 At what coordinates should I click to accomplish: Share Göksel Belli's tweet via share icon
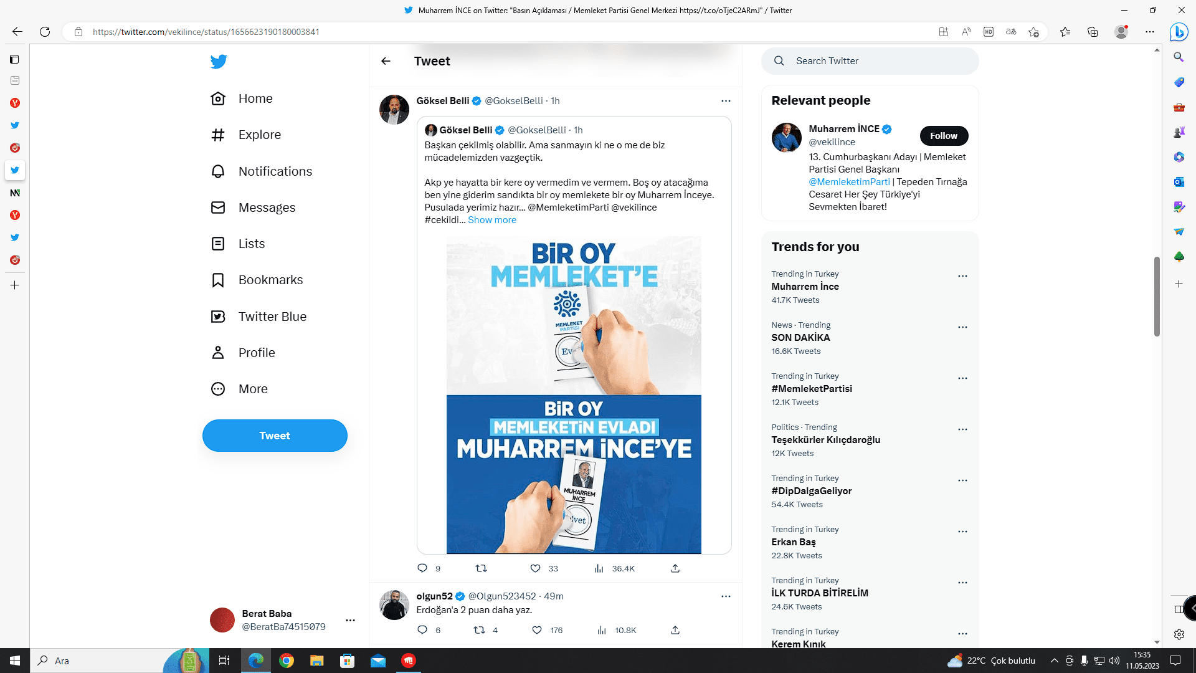click(x=675, y=568)
